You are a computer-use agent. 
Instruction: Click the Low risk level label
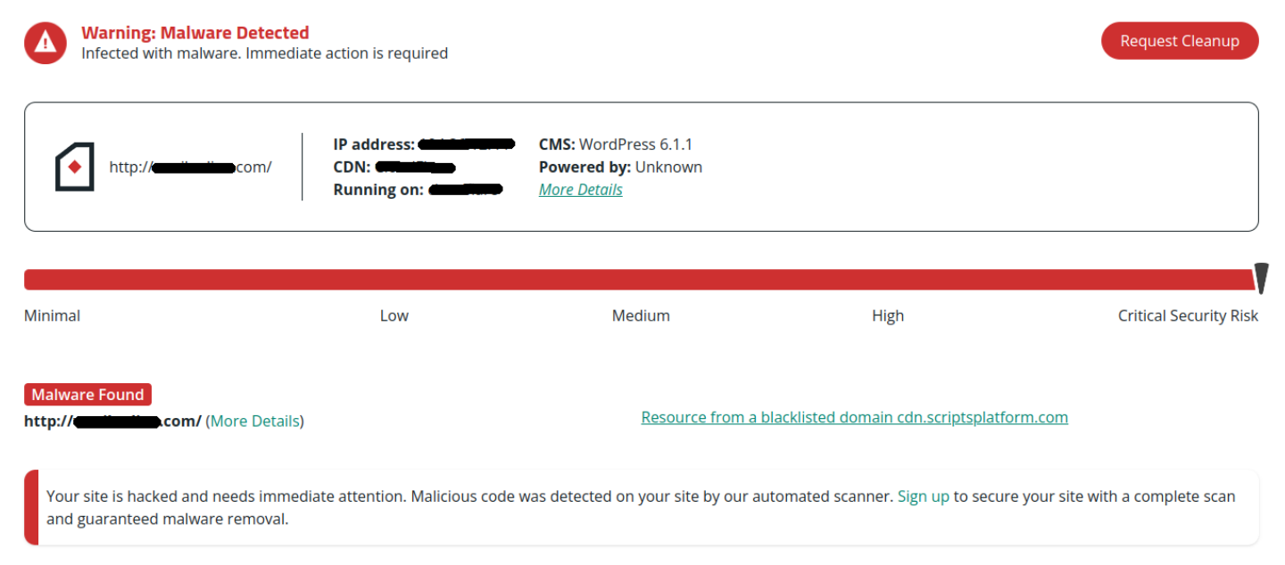pyautogui.click(x=394, y=315)
